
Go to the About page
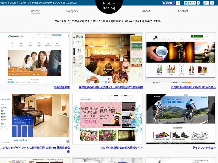coord(146,11)
